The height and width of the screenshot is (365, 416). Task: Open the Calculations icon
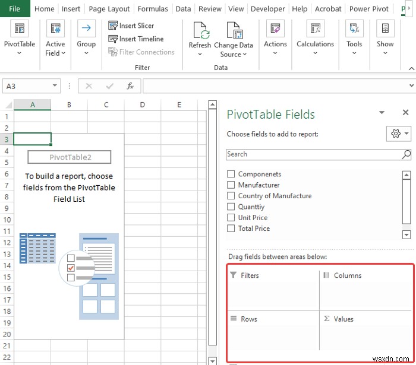tap(315, 28)
